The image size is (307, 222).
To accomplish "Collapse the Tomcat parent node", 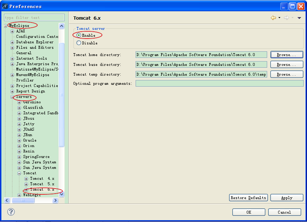I will click(x=19, y=173).
